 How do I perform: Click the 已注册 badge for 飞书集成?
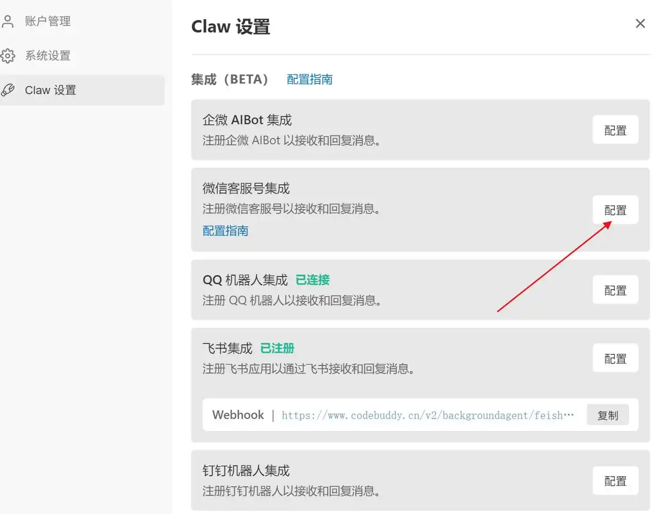pyautogui.click(x=277, y=348)
